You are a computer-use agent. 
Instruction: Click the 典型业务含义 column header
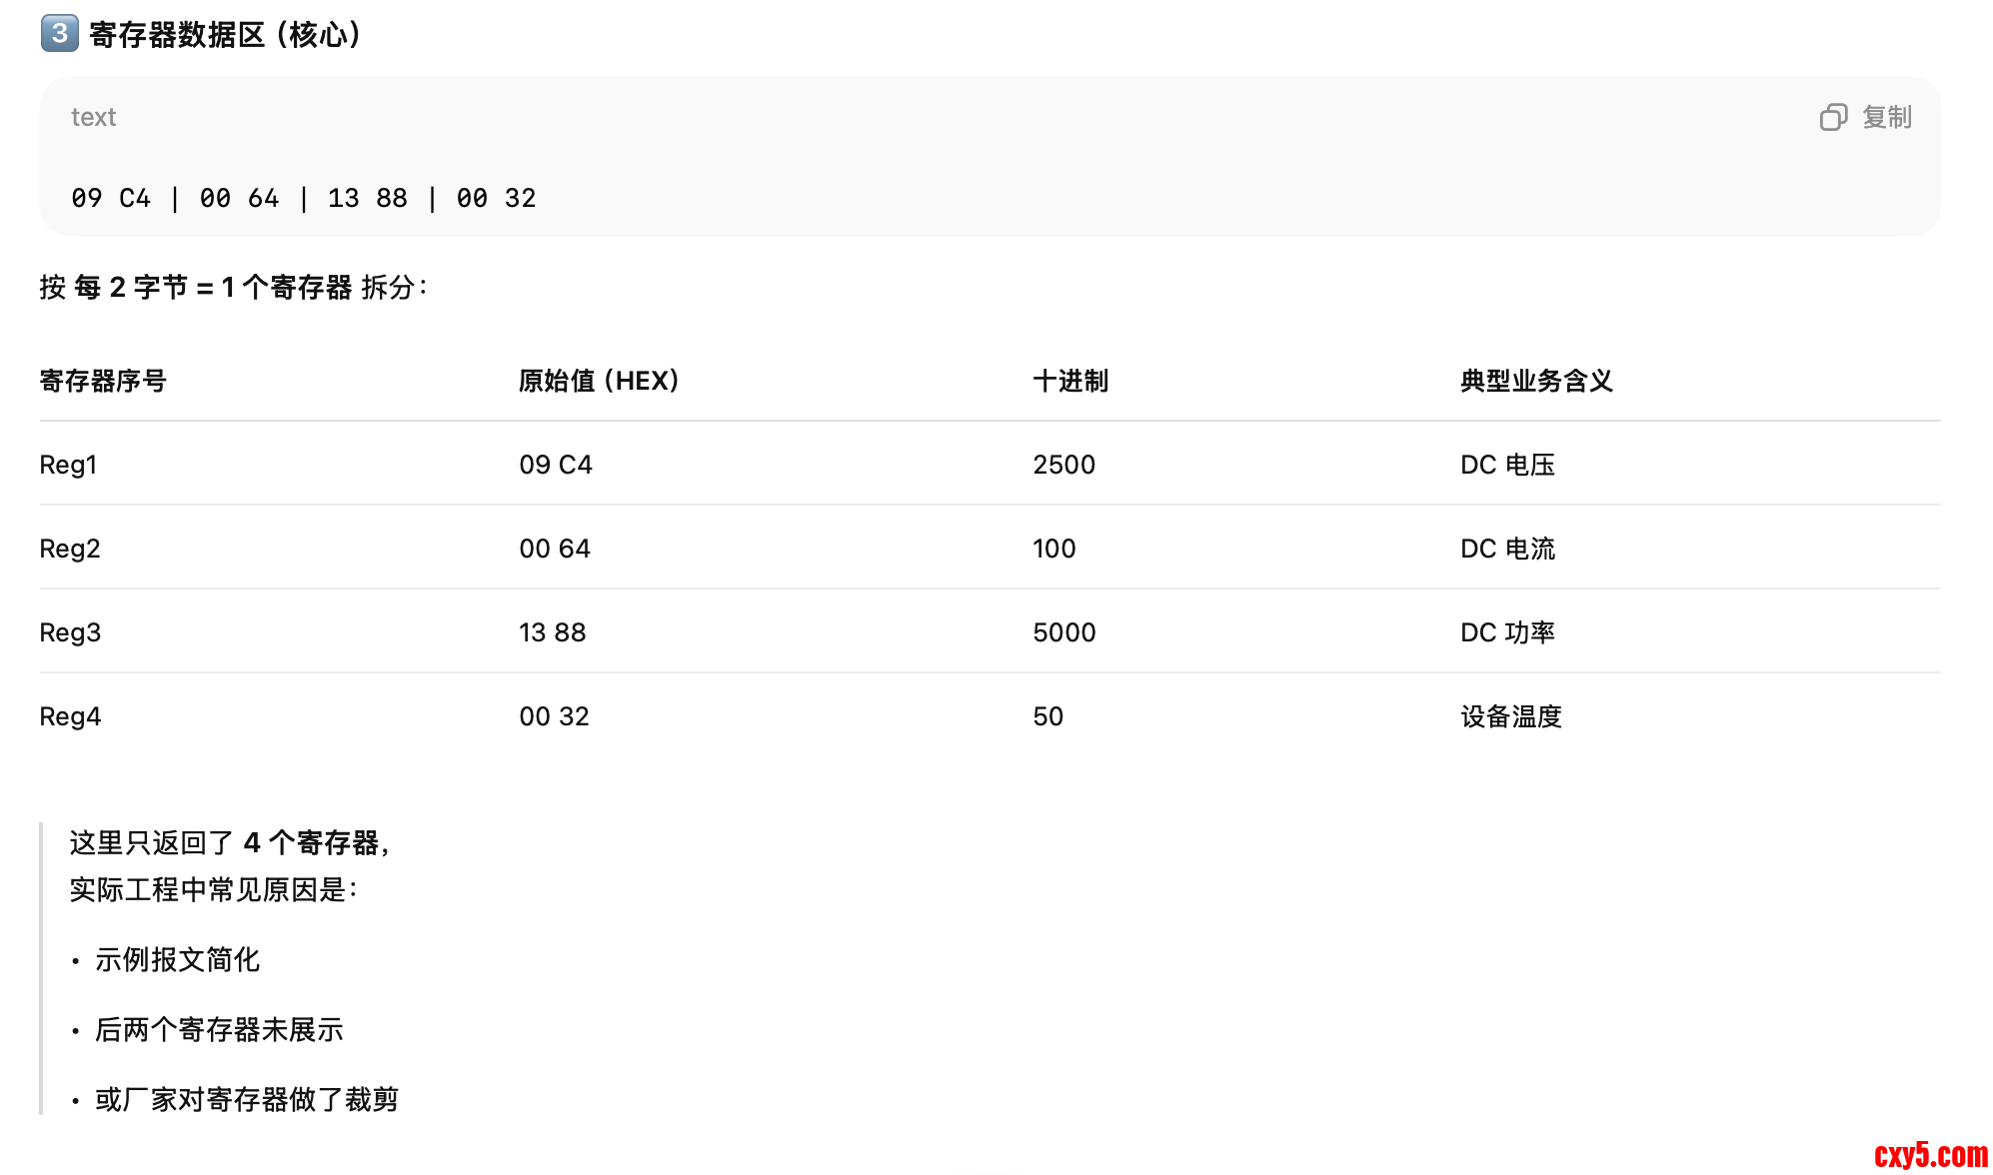(1536, 381)
